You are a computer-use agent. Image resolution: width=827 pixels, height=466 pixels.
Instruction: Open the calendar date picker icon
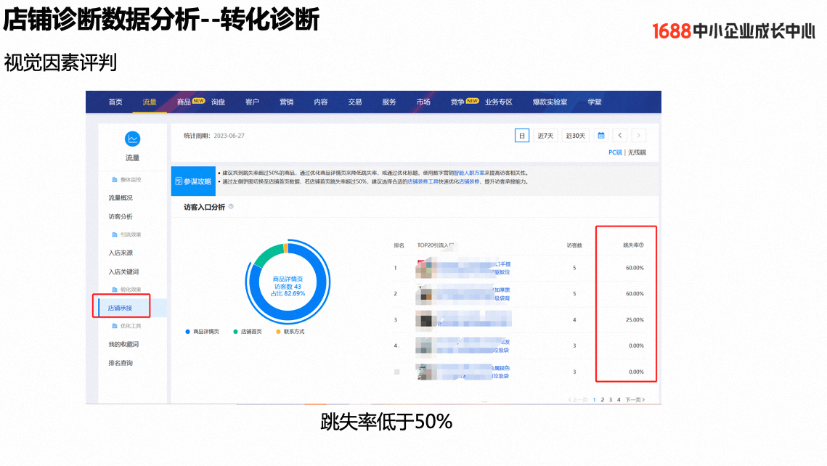[600, 136]
